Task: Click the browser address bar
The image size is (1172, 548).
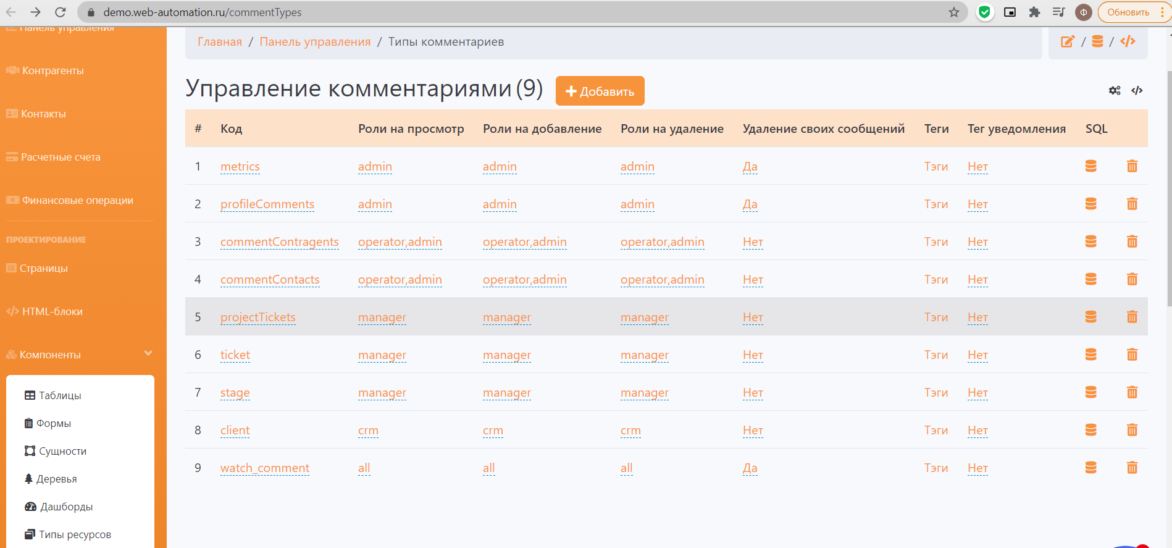Action: [x=494, y=12]
